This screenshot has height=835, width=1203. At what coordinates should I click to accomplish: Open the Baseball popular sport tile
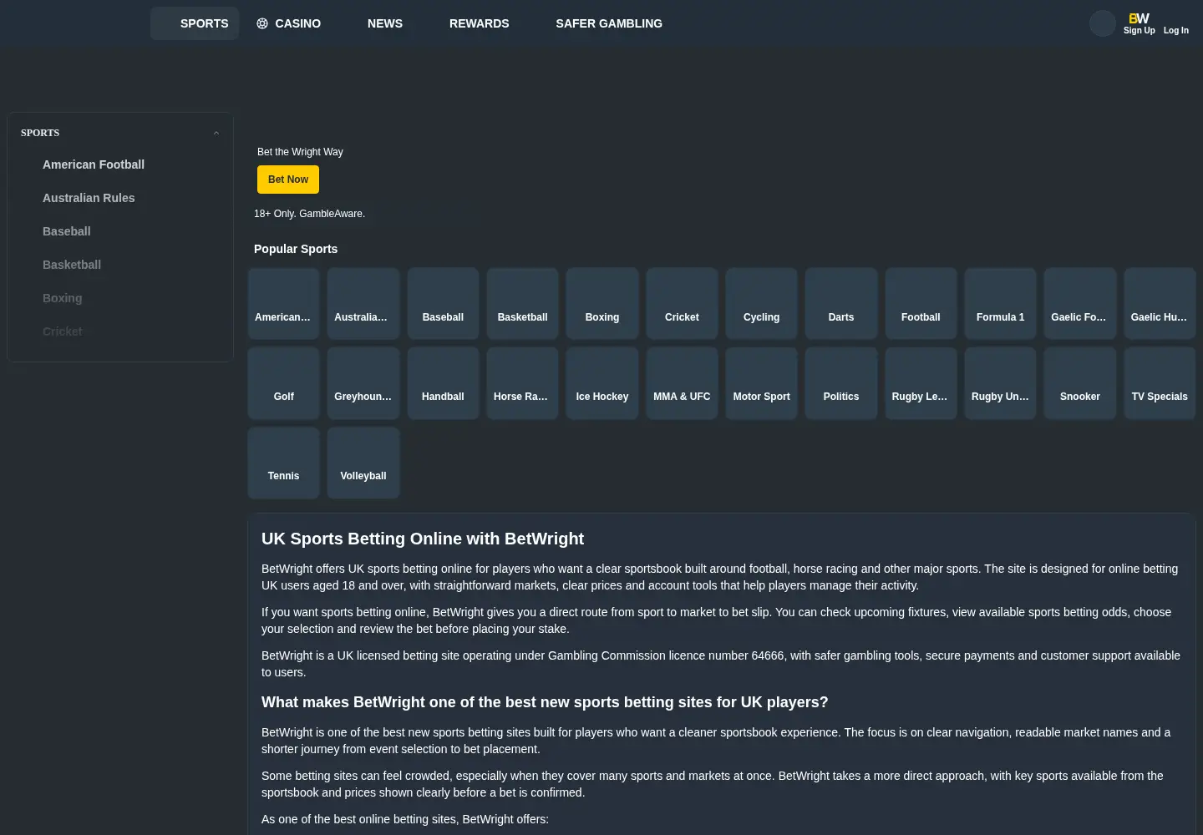pyautogui.click(x=443, y=303)
